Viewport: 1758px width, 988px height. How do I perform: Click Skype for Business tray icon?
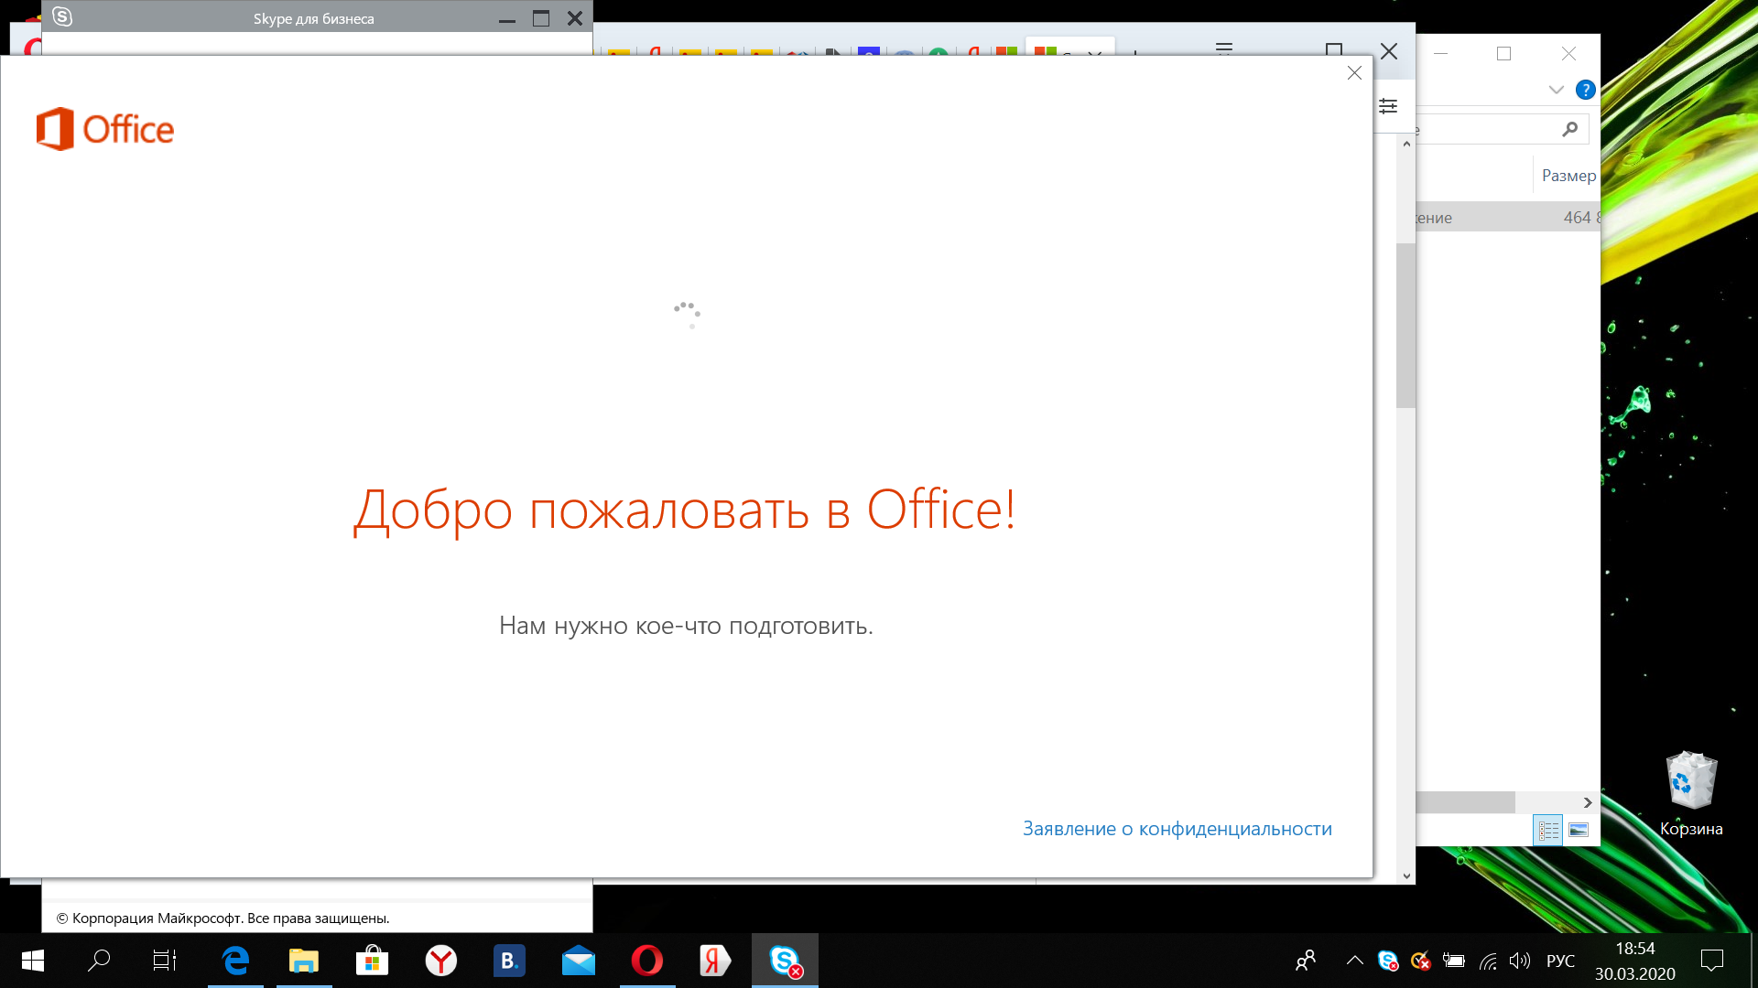tap(1388, 961)
